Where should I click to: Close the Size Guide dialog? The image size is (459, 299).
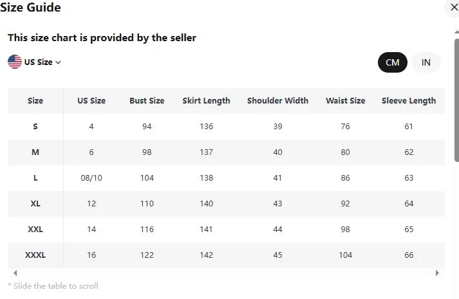452,7
